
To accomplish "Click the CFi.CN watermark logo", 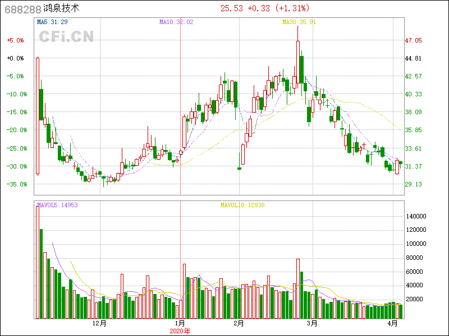I will [66, 36].
